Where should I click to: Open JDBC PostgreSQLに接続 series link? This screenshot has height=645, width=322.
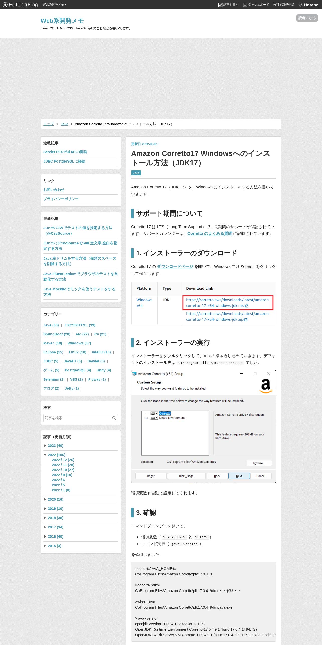pos(64,161)
